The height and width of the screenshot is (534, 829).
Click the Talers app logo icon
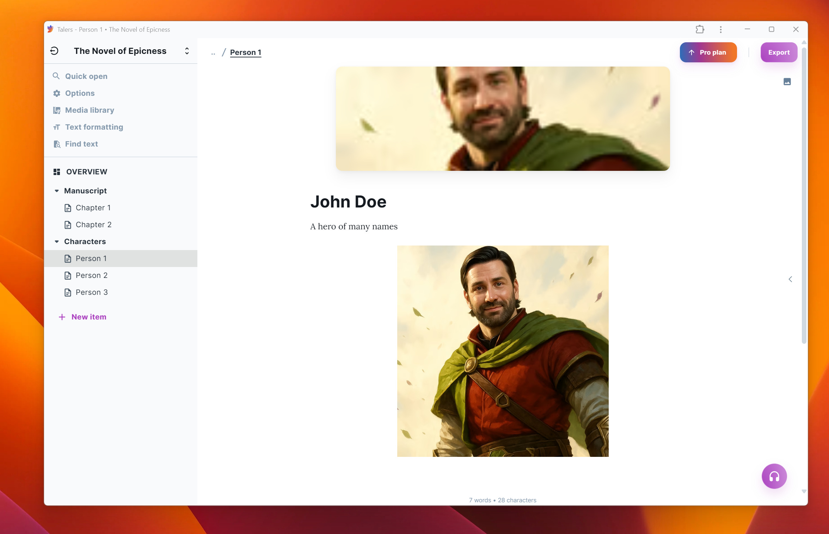50,29
